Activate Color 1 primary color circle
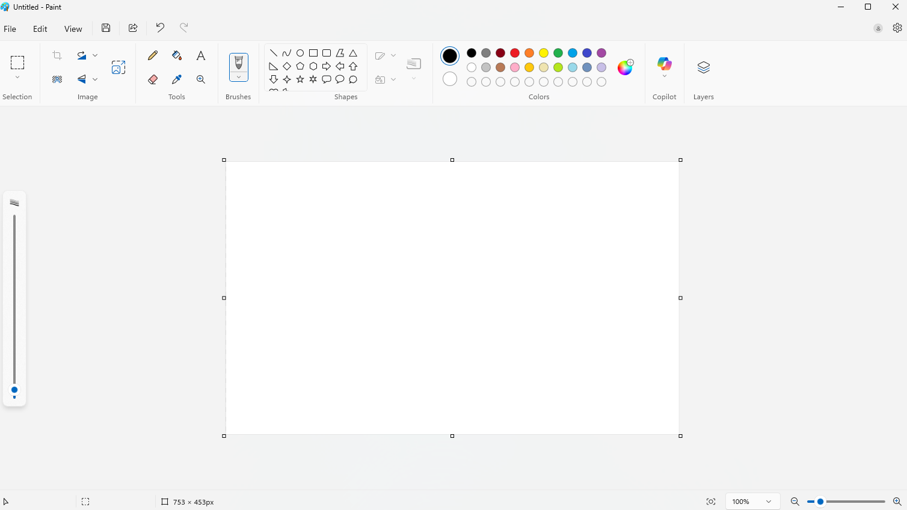 pyautogui.click(x=450, y=56)
